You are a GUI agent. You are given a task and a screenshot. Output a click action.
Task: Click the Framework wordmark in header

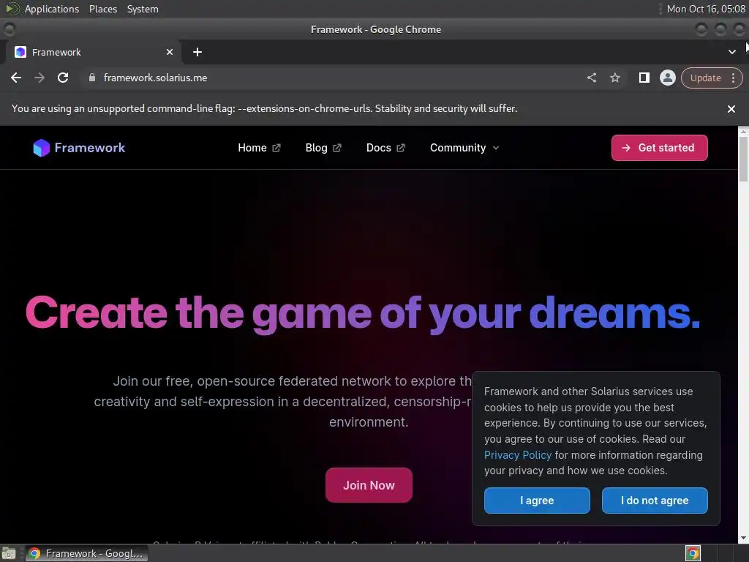[x=90, y=148]
